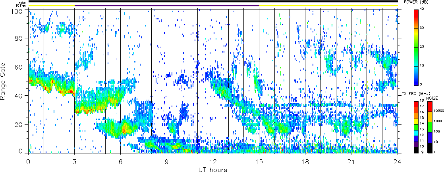This screenshot has width=444, height=172.
Task: Click the NOISE colorbar tick label "1000"
Action: pyautogui.click(x=437, y=121)
